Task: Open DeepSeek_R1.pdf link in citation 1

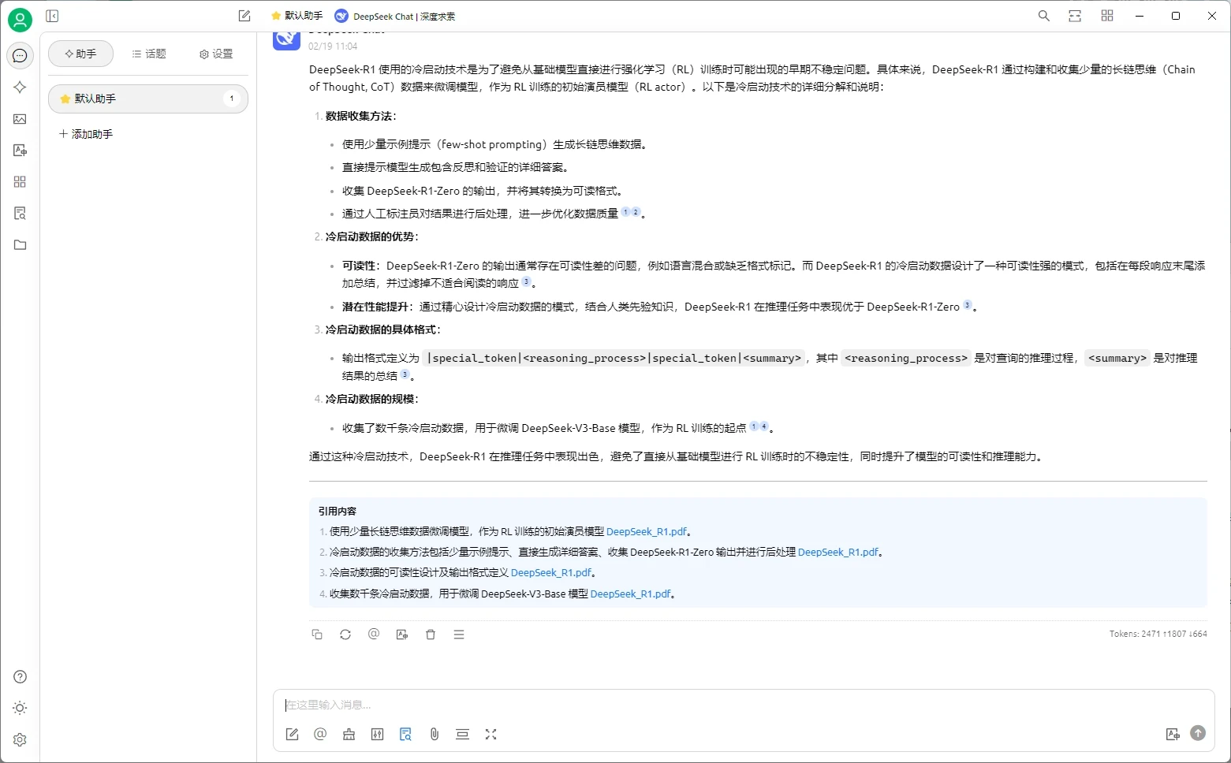Action: click(x=647, y=532)
